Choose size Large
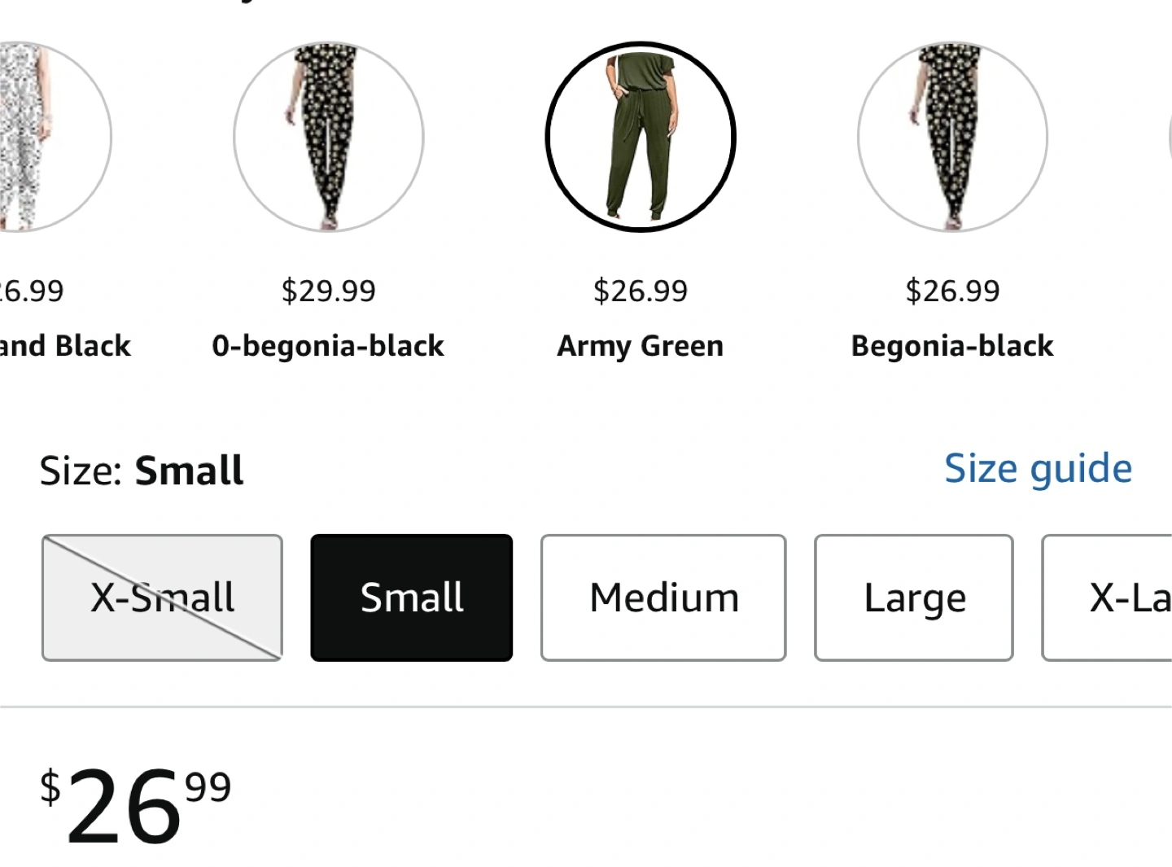The height and width of the screenshot is (867, 1172). [914, 598]
